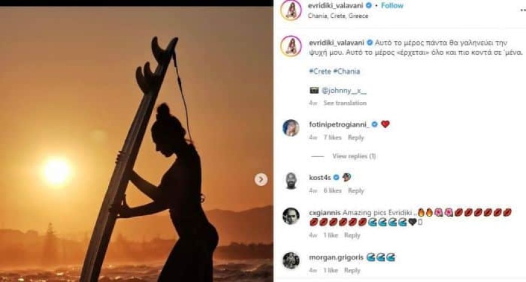The height and width of the screenshot is (282, 526).
Task: Open @johnny__x__ photographer mention
Action: pyautogui.click(x=344, y=91)
